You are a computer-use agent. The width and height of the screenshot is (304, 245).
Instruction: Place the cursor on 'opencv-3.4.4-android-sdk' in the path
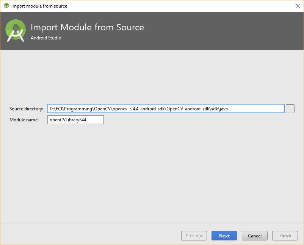pos(139,109)
